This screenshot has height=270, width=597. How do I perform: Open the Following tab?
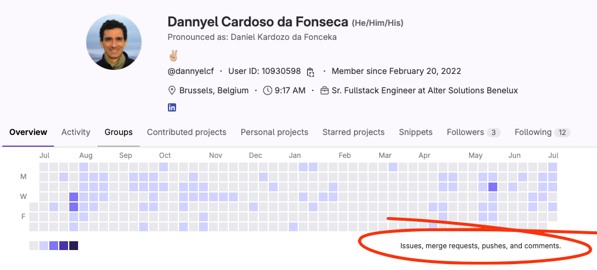tap(542, 133)
